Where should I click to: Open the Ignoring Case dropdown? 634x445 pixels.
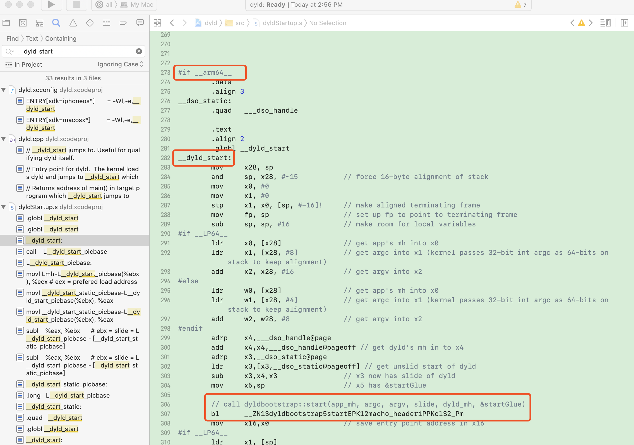pyautogui.click(x=121, y=64)
